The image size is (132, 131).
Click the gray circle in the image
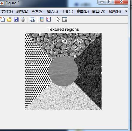[63, 71]
